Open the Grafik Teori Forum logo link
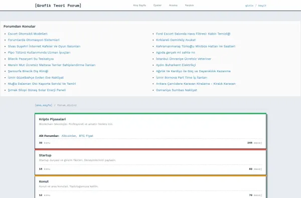This screenshot has width=301, height=198. (58, 6)
